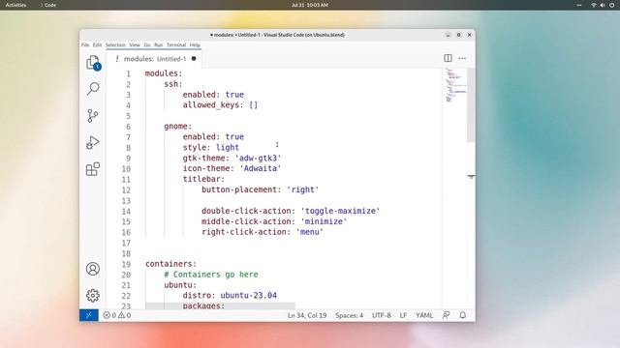
Task: Open the View menu
Action: pyautogui.click(x=135, y=45)
